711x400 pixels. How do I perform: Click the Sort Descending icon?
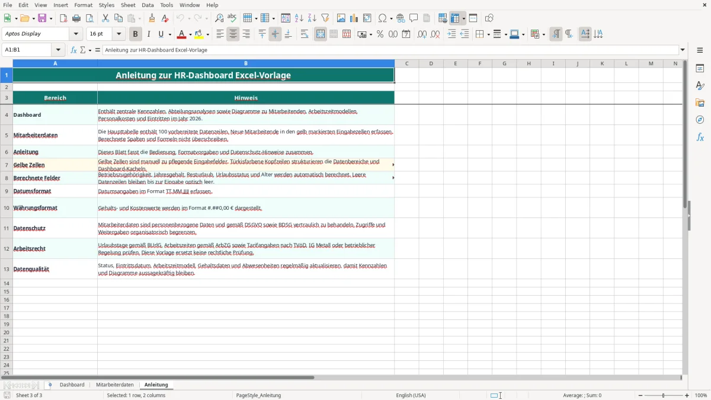(x=312, y=18)
